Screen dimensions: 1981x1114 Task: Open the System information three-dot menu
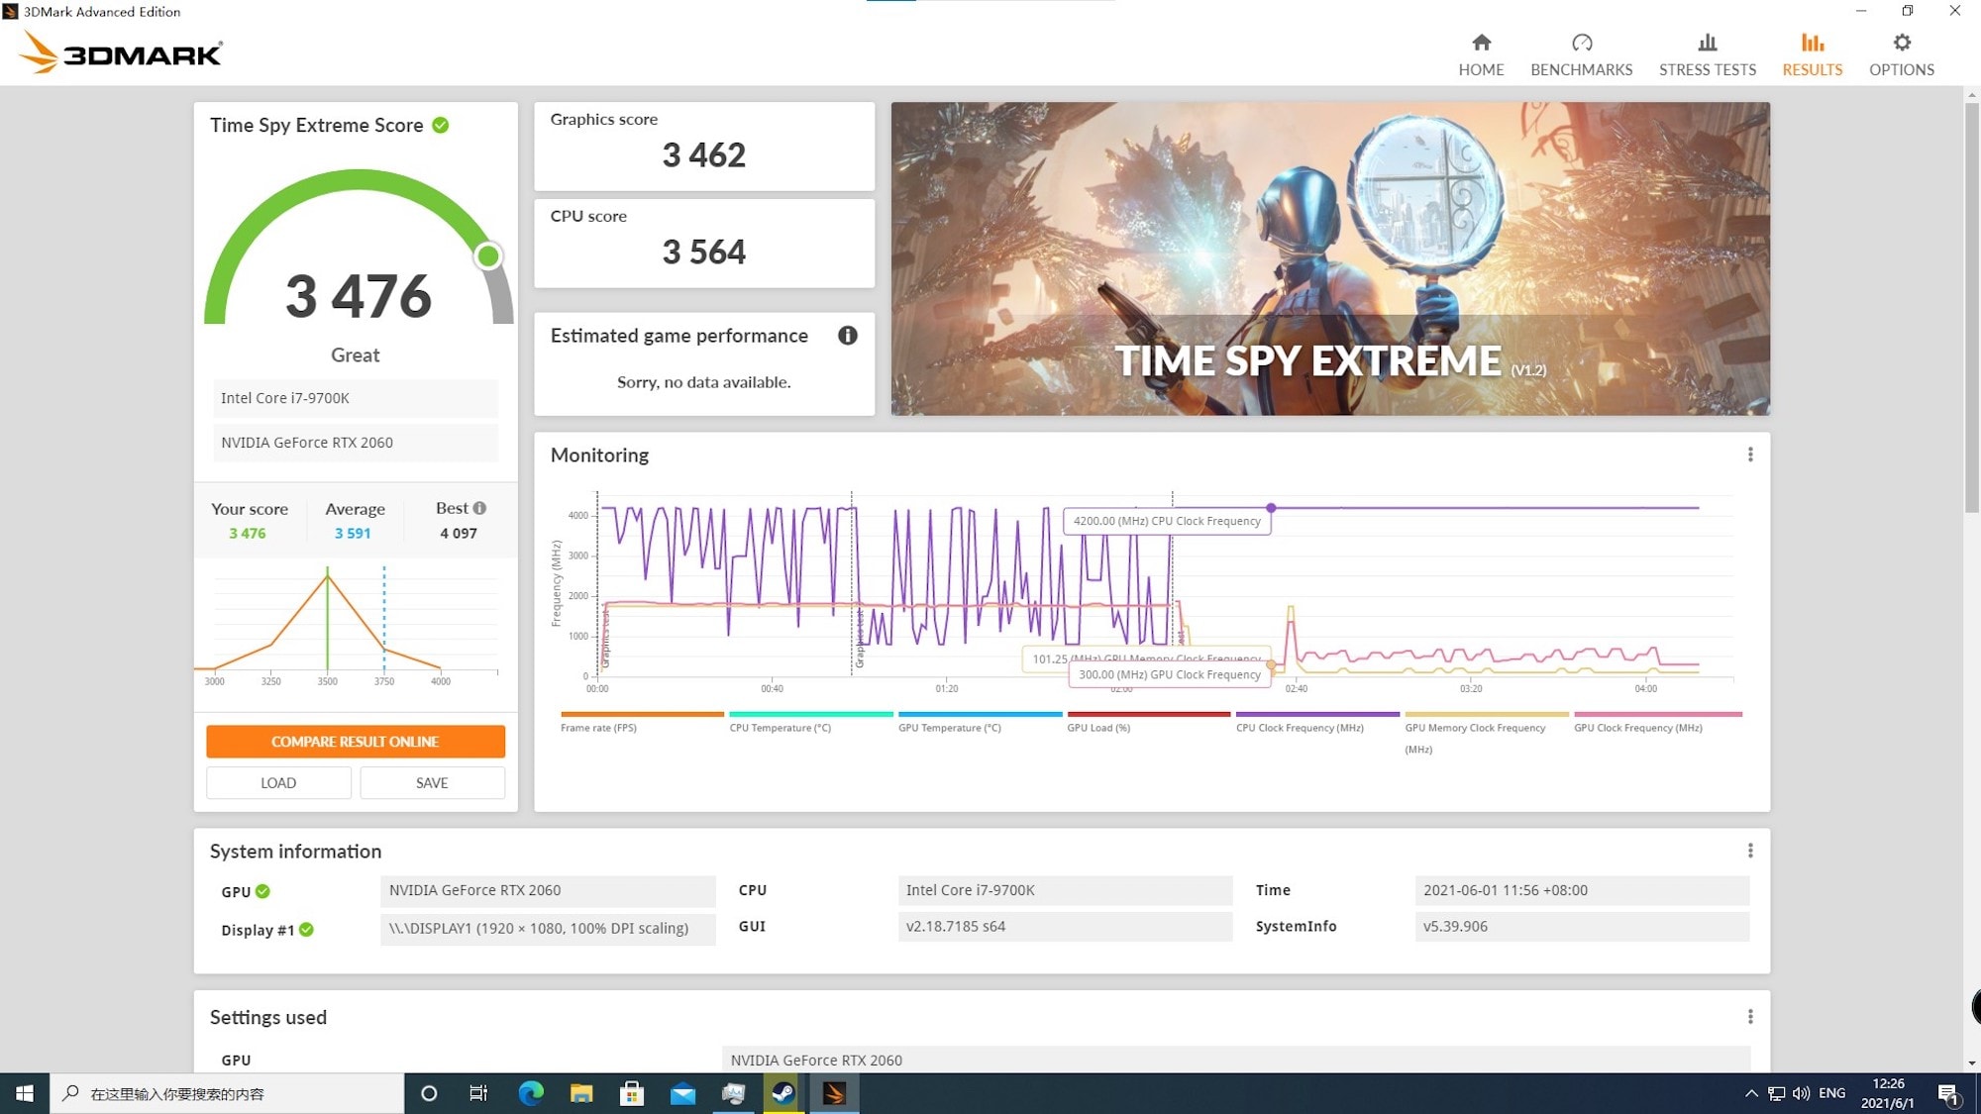[1750, 851]
